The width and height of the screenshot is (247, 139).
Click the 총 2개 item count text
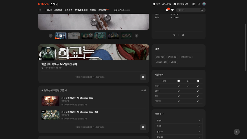(143, 90)
